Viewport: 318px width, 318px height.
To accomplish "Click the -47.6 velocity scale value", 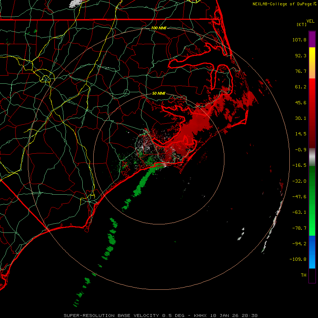I will pyautogui.click(x=299, y=197).
